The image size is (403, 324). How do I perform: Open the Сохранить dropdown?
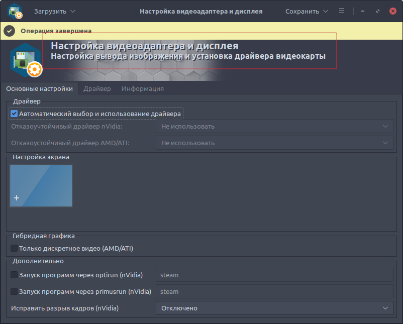click(307, 12)
